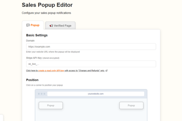Focus the Domain input field

(x=91, y=47)
